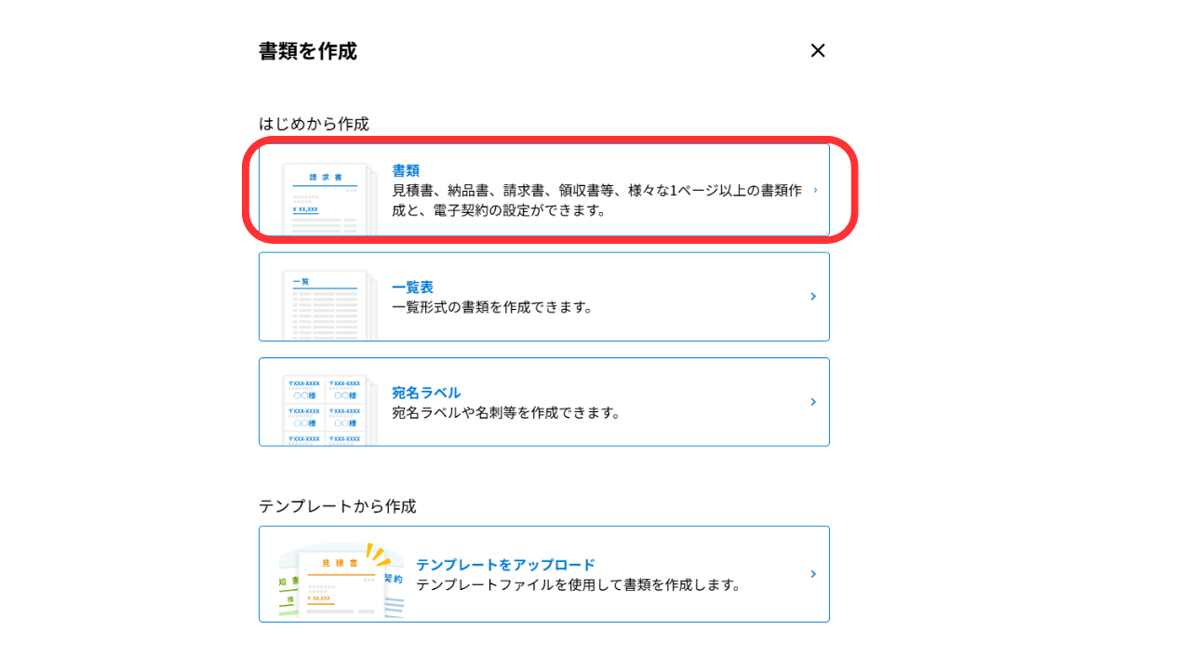Open テンプレートをアップロード

pos(544,573)
